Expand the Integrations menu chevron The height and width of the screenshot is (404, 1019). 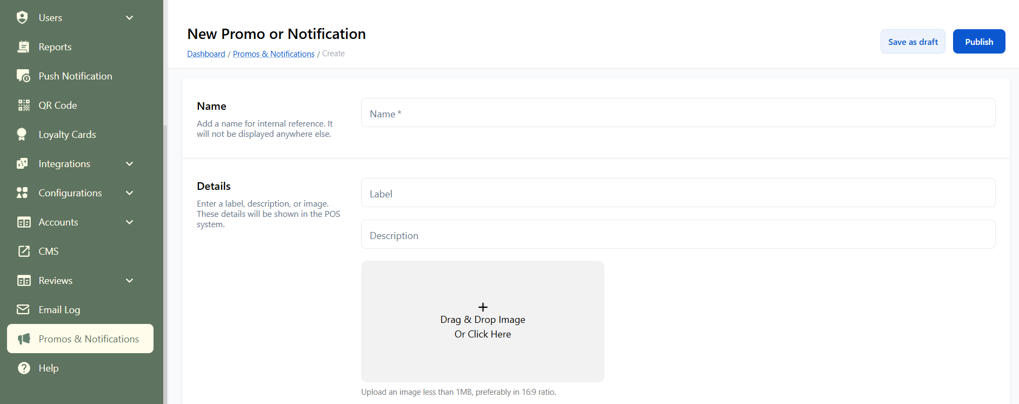130,164
